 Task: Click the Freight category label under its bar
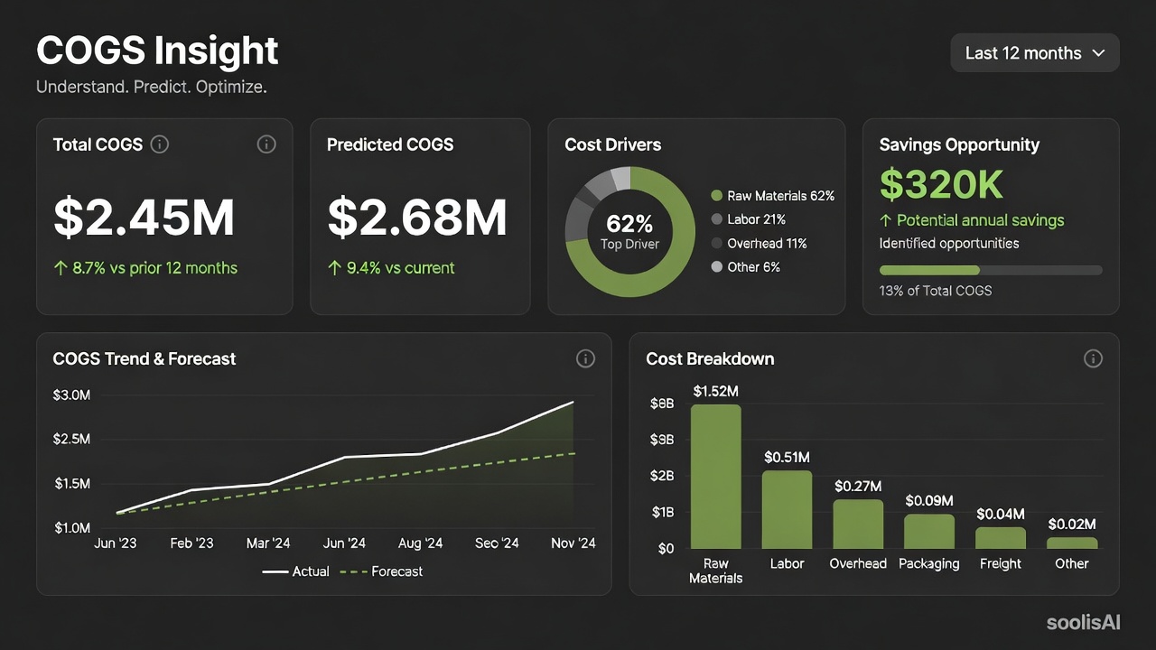click(1001, 563)
